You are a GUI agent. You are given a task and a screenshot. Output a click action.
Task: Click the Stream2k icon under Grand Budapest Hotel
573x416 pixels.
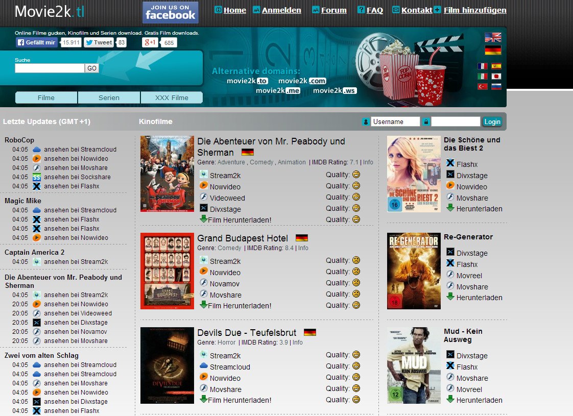204,260
